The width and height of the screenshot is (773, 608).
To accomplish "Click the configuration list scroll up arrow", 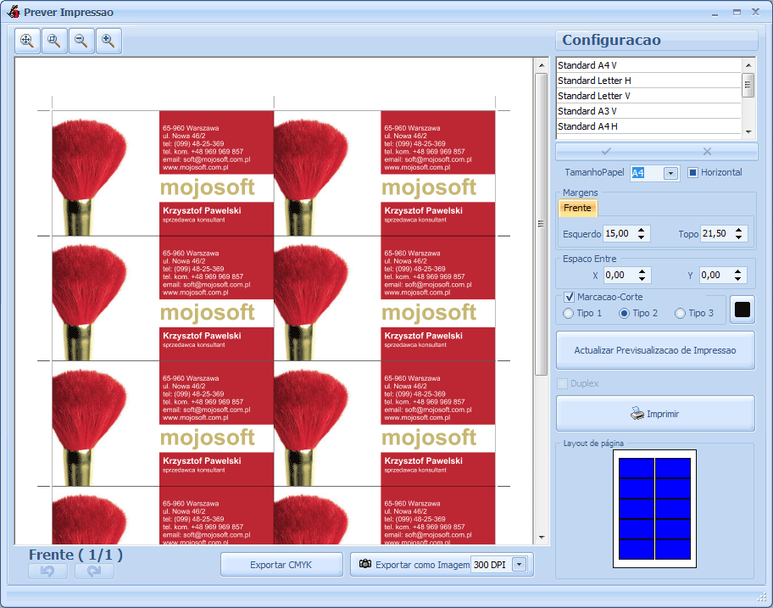I will [x=748, y=64].
